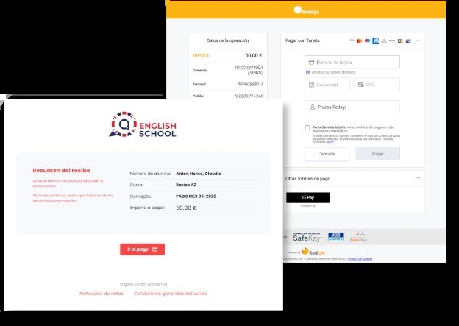Click the American Express card icon
The height and width of the screenshot is (326, 459).
coord(376,41)
